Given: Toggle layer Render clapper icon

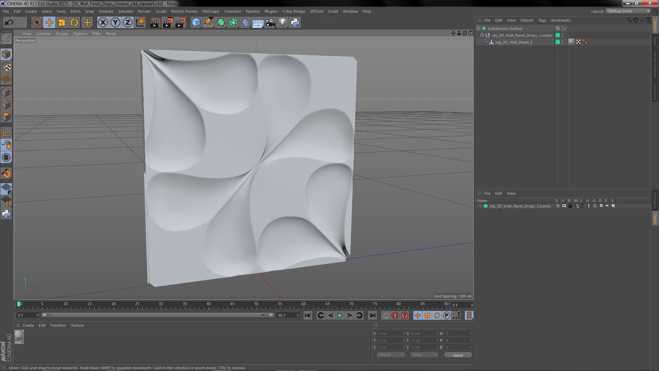Looking at the screenshot, I should pos(570,206).
